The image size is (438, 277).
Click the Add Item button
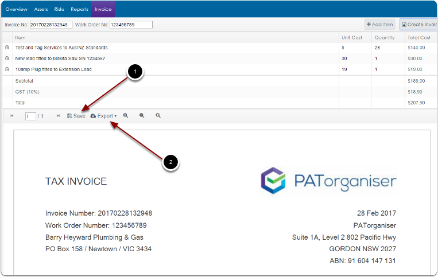pos(380,25)
